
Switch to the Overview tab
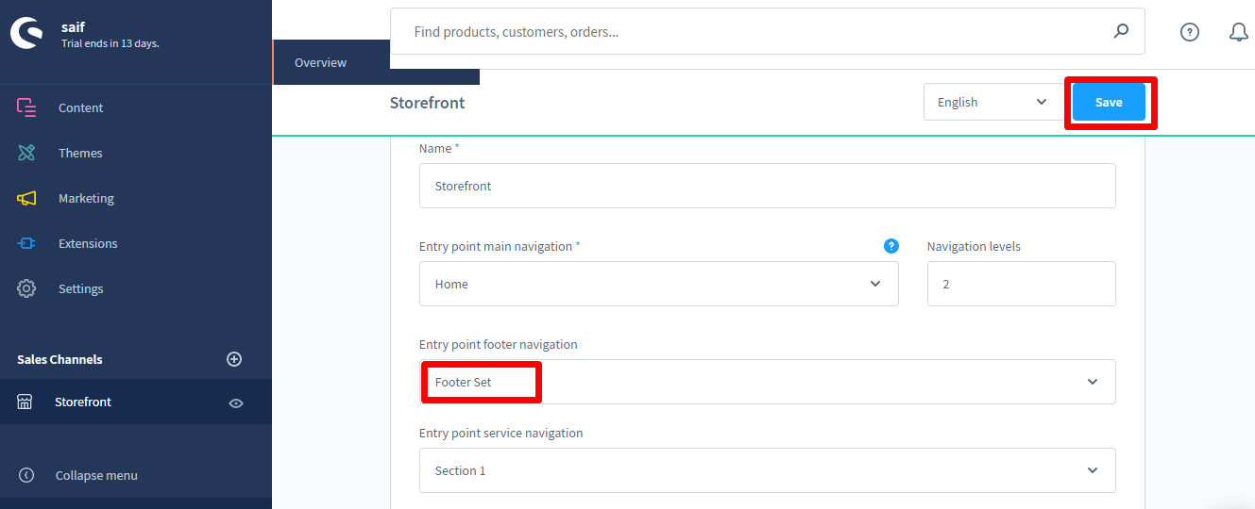[320, 62]
